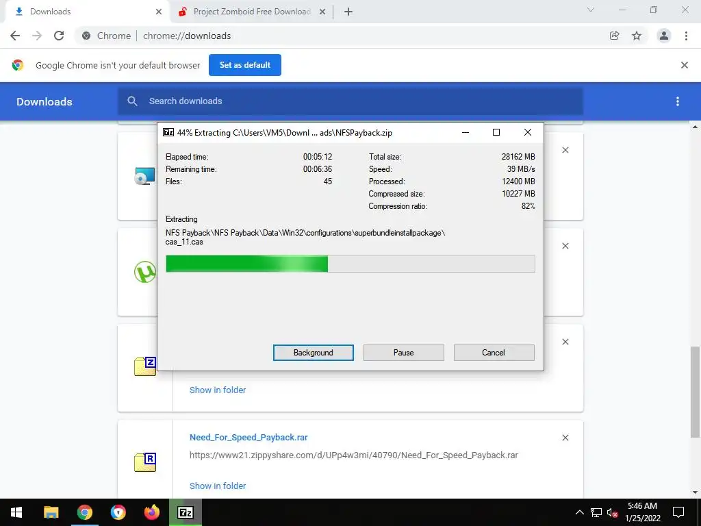
Task: Click the uTorrent download icon
Action: [145, 271]
